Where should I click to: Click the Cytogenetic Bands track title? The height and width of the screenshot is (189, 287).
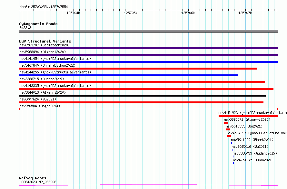(38, 24)
